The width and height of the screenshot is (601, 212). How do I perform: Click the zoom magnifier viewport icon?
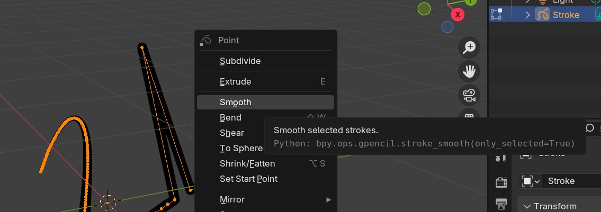tap(469, 48)
